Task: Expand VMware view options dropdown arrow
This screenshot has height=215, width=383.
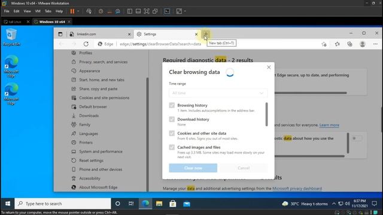Action: 185,11
